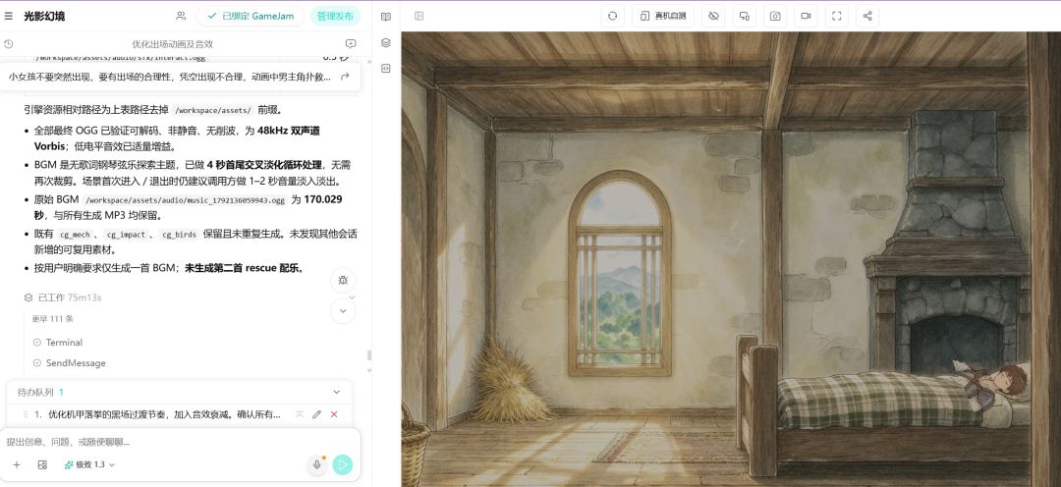This screenshot has height=487, width=1061.
Task: Click the hay pile in preview
Action: tap(511, 380)
